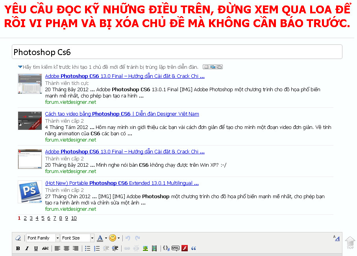
Task: Redo the last editor action
Action: point(137,238)
